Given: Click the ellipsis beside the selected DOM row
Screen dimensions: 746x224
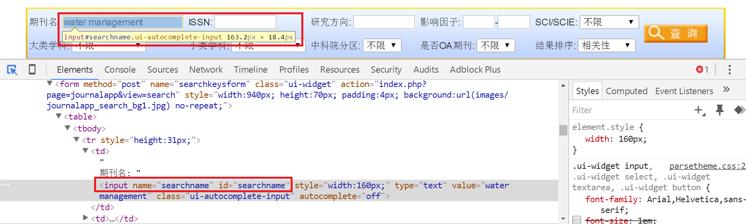Looking at the screenshot, I should pyautogui.click(x=5, y=185).
